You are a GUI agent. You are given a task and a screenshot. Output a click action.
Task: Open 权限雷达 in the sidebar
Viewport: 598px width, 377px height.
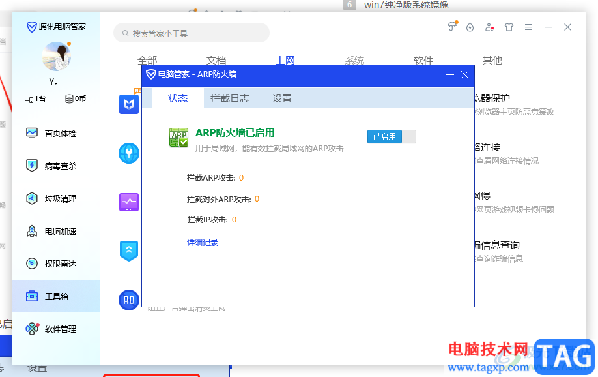[57, 264]
